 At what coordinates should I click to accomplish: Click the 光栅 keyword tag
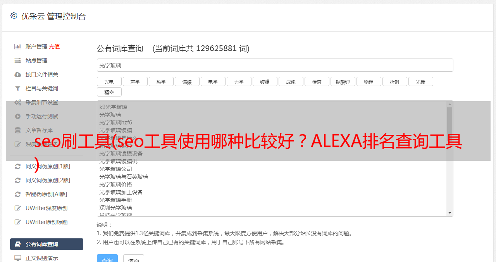[x=420, y=81]
